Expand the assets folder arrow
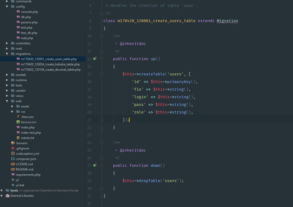Image resolution: width=293 pixels, height=207 pixels. pyautogui.click(x=12, y=106)
